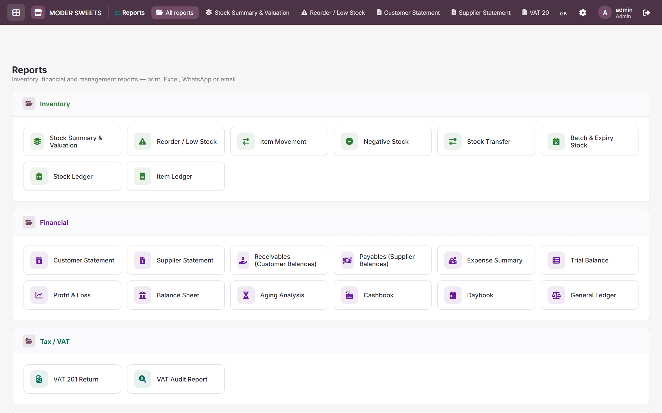
Task: Click the logout icon
Action: click(x=646, y=13)
